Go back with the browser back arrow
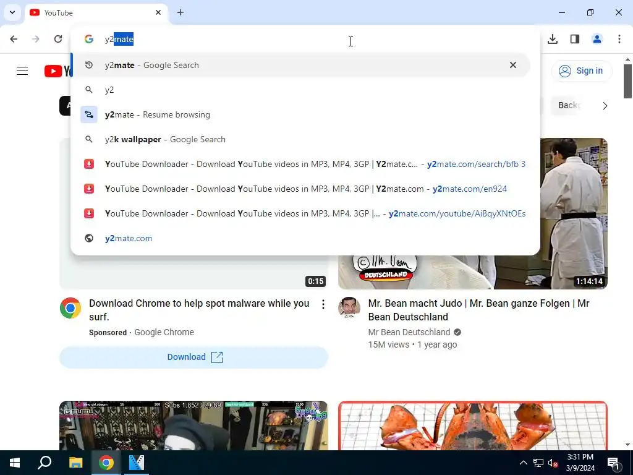 tap(14, 39)
